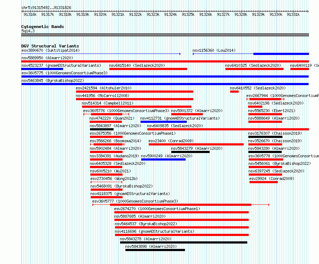Open nsv5456061 (ByrskaBishop2022) variant
This screenshot has height=264, width=319.
(280, 163)
